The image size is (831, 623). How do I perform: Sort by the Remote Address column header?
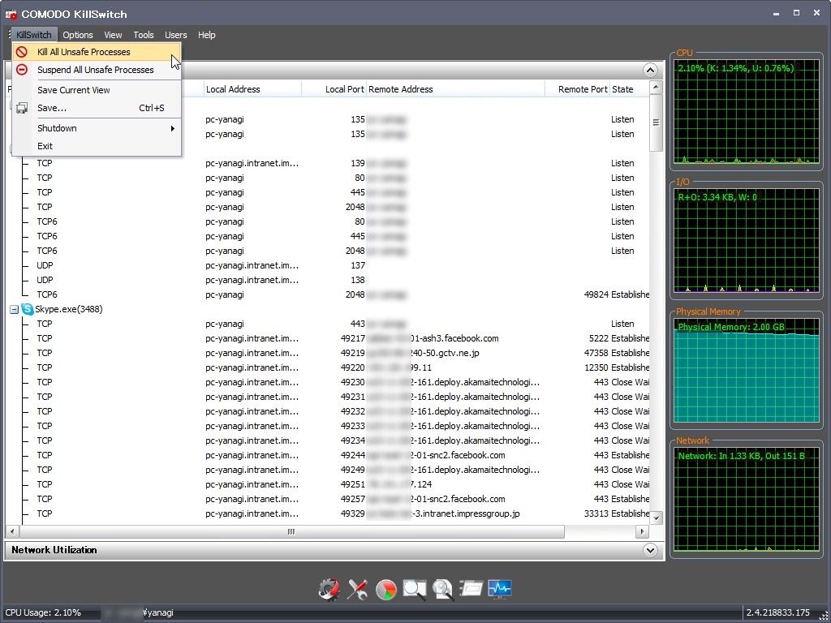click(456, 89)
